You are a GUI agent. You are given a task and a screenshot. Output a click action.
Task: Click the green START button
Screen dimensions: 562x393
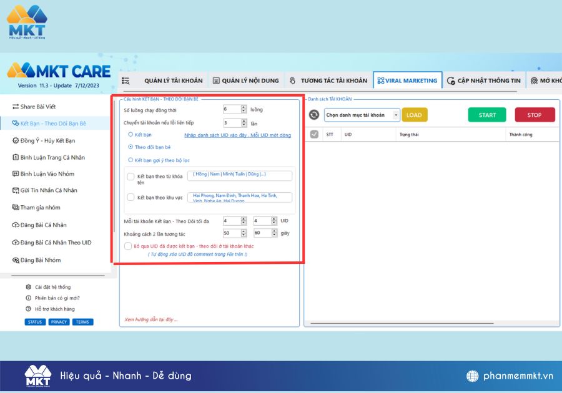[x=487, y=115]
